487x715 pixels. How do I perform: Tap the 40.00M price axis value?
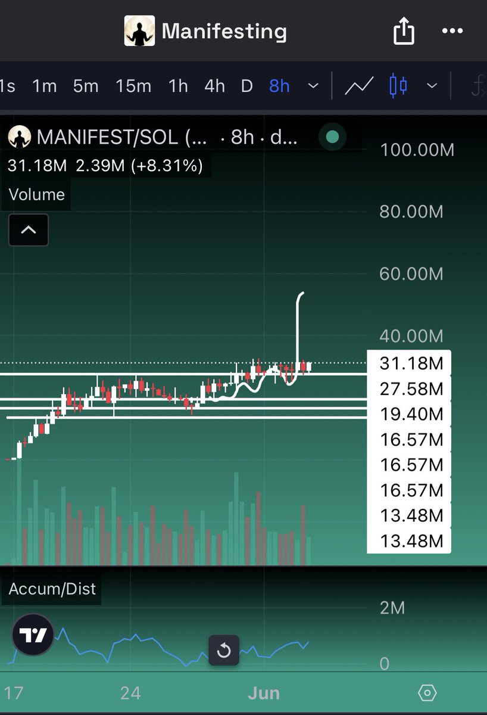click(x=411, y=336)
